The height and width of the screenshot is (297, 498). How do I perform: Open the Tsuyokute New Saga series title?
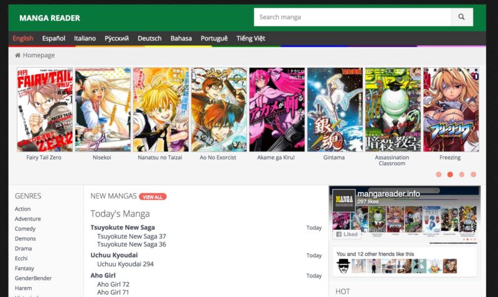123,227
